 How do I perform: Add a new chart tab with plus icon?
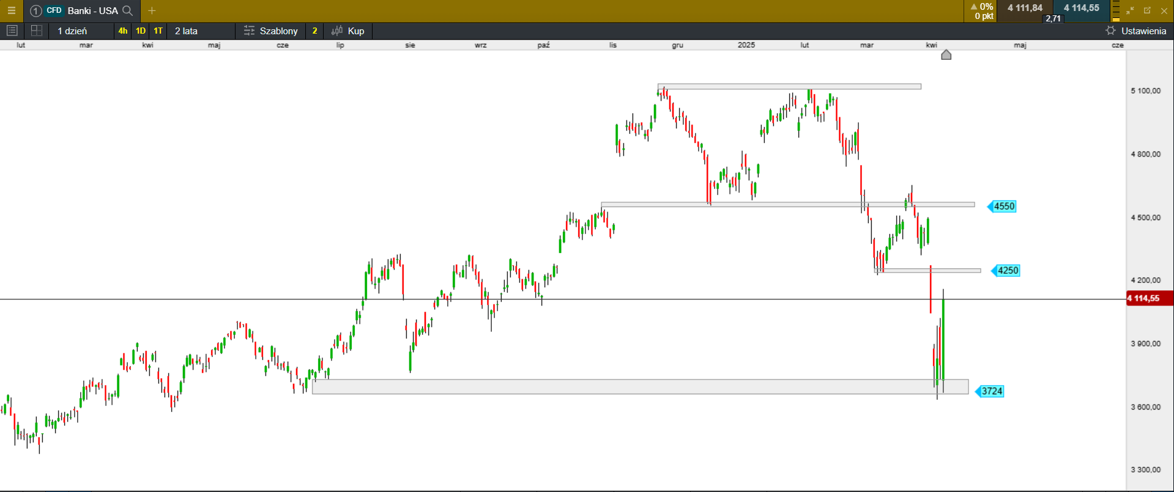[152, 10]
